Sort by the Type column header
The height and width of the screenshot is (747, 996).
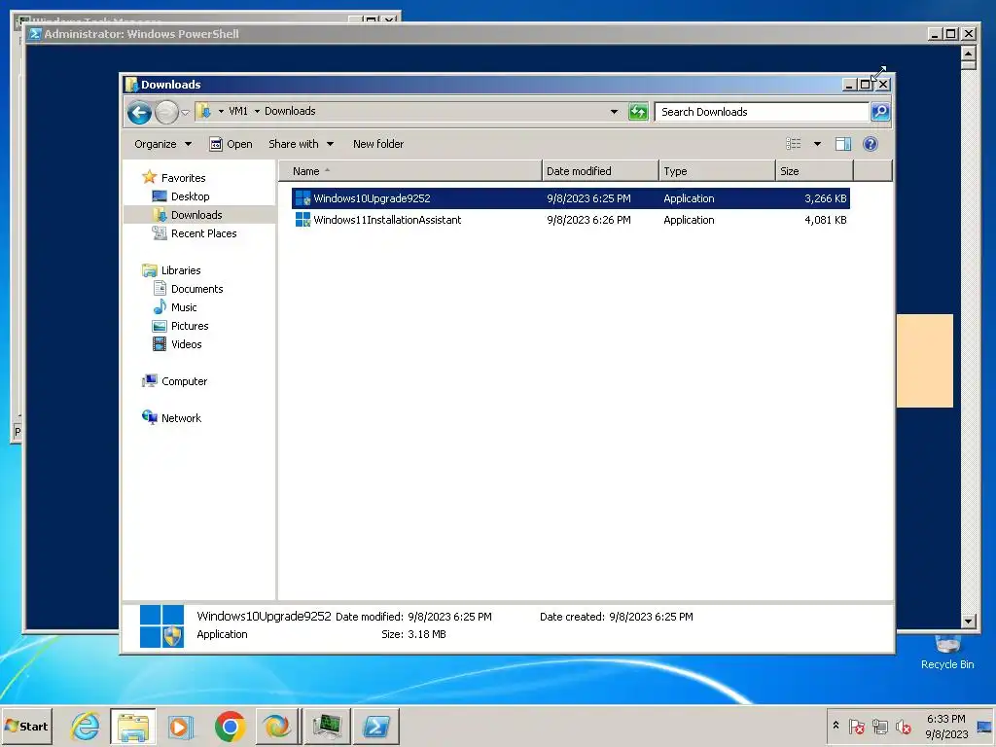[717, 171]
